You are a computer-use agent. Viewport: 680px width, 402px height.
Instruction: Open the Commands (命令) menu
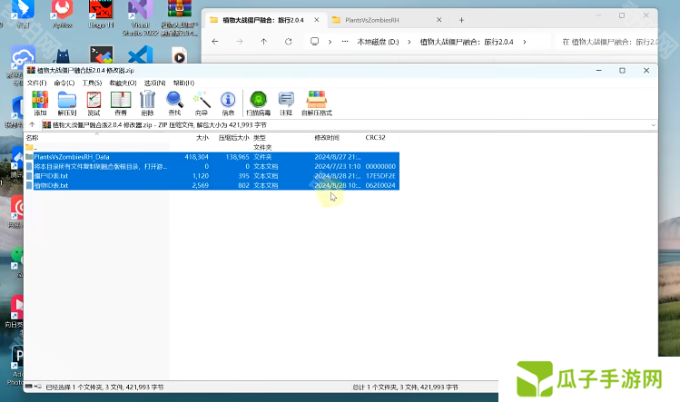click(x=64, y=83)
